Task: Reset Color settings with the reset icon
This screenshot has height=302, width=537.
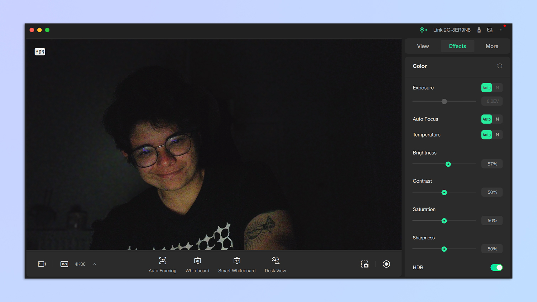Action: pos(499,66)
